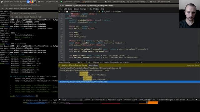The image size is (200, 112).
Task: Open Qt Creator Edit menu
Action: point(65,9)
